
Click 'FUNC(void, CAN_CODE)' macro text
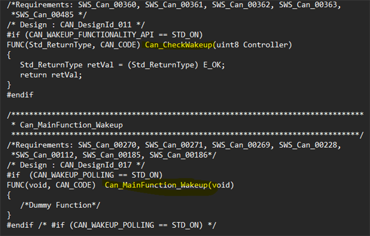[x=51, y=185]
